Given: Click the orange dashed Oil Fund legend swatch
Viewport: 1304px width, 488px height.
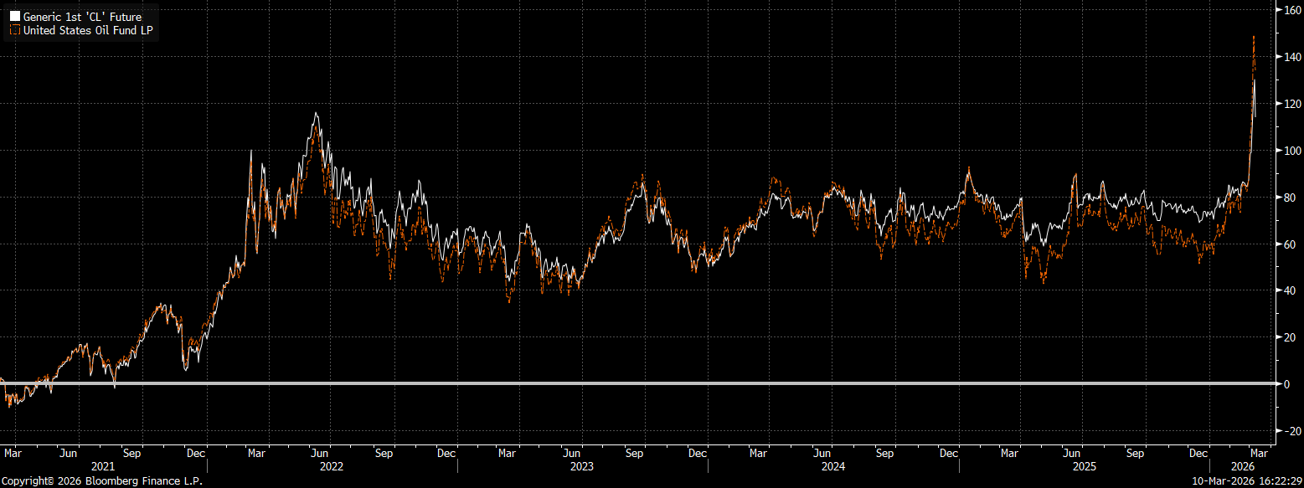Looking at the screenshot, I should pyautogui.click(x=14, y=30).
